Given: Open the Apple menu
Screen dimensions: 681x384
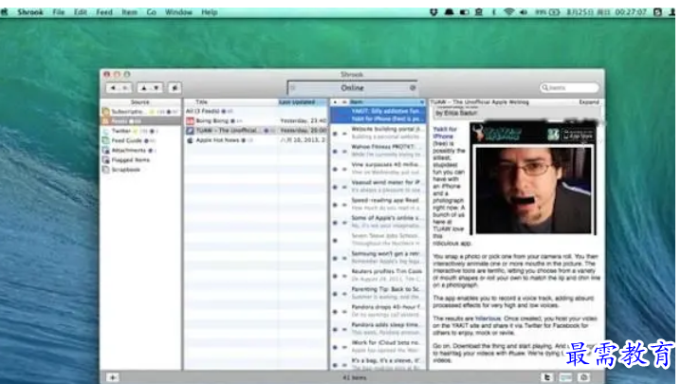Looking at the screenshot, I should 5,12.
